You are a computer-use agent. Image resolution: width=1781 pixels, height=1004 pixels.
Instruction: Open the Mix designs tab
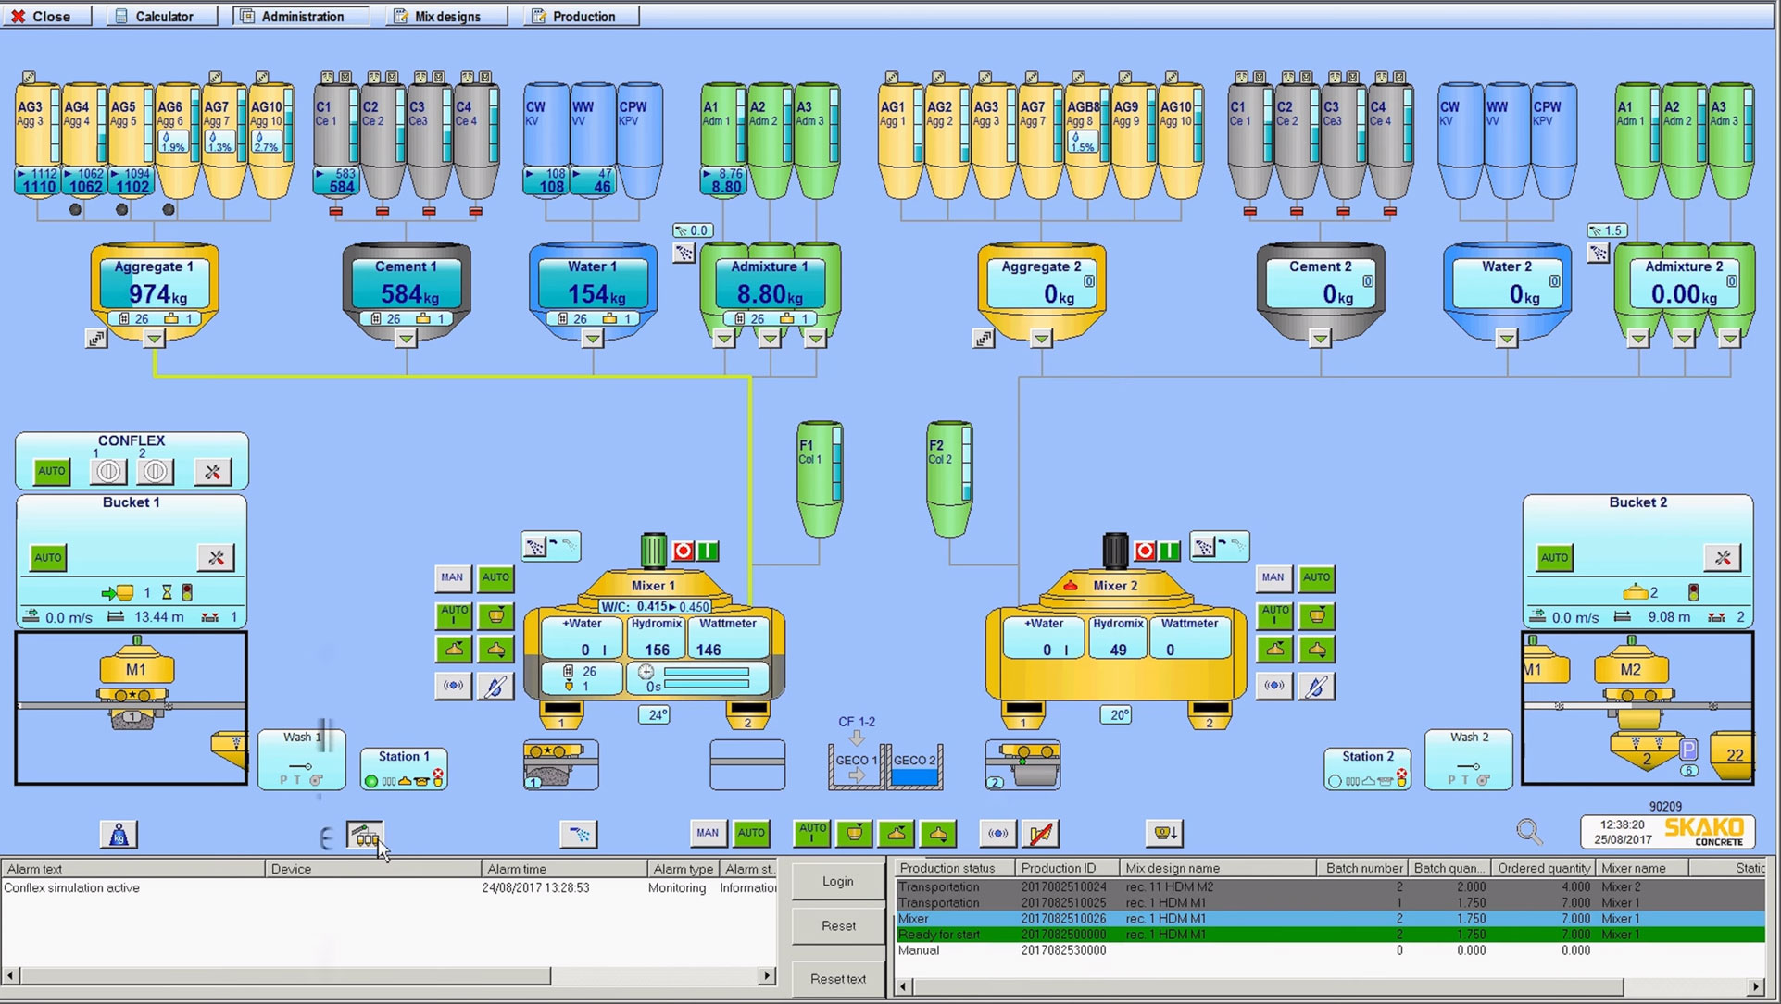(447, 16)
